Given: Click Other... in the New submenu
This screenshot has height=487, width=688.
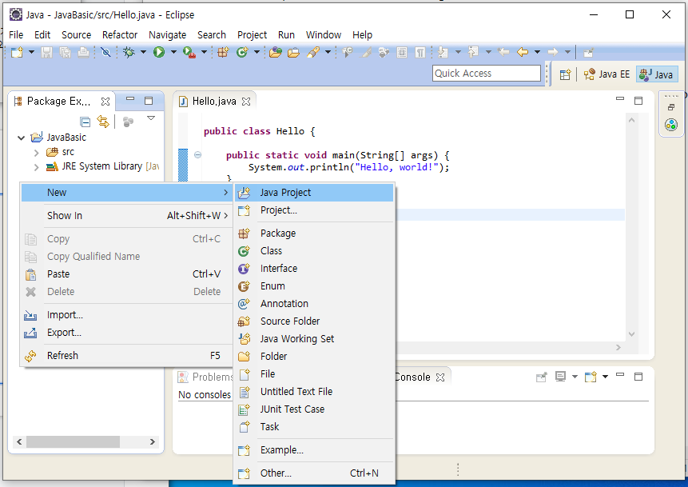Looking at the screenshot, I should [314, 473].
